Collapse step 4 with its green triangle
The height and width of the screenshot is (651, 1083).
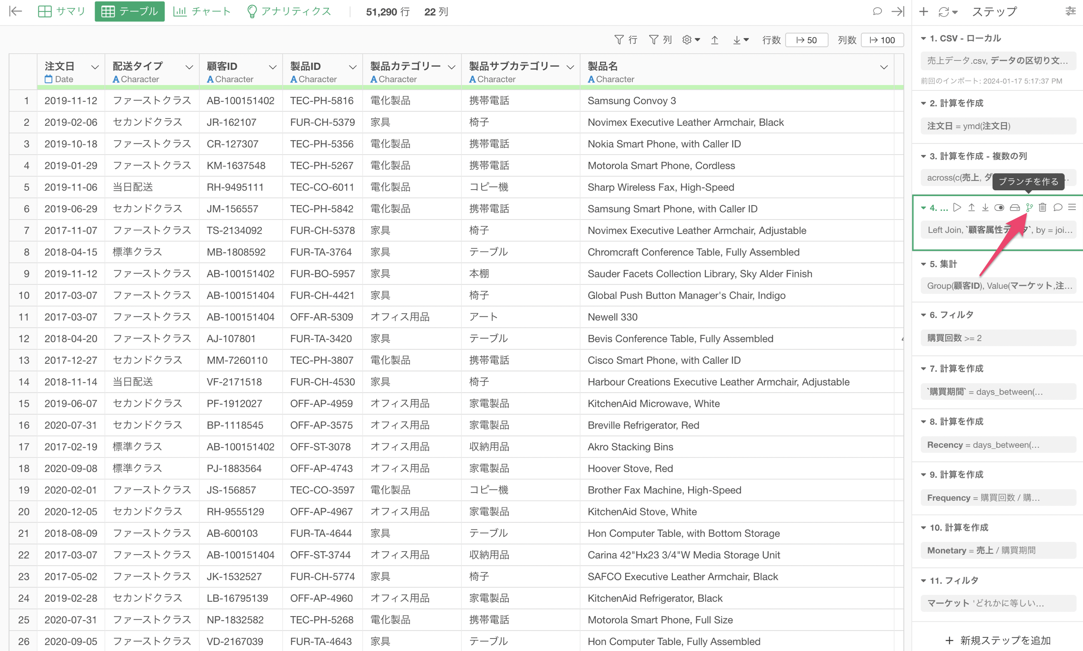pos(924,208)
